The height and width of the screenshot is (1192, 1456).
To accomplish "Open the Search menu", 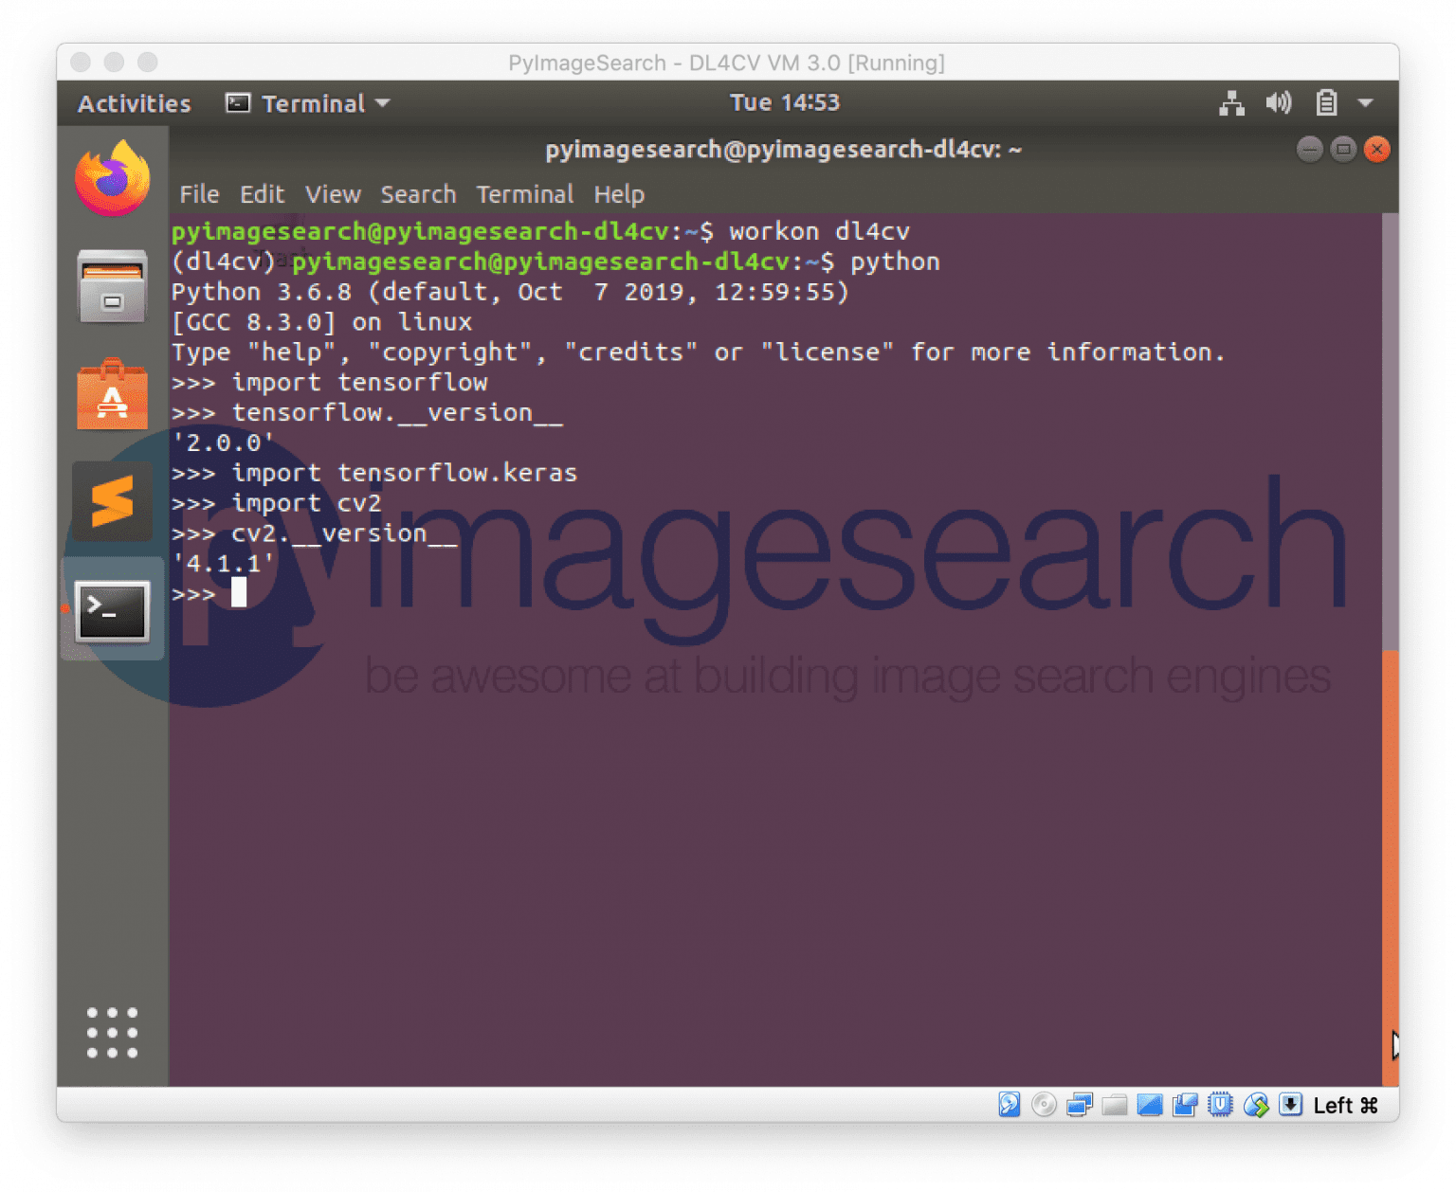I will tap(418, 194).
